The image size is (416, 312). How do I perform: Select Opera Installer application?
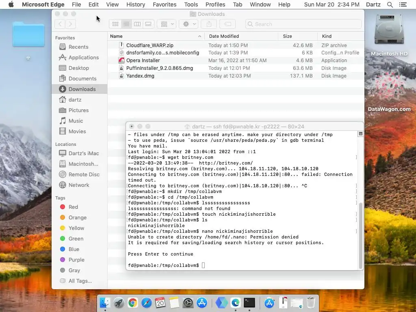236,61
